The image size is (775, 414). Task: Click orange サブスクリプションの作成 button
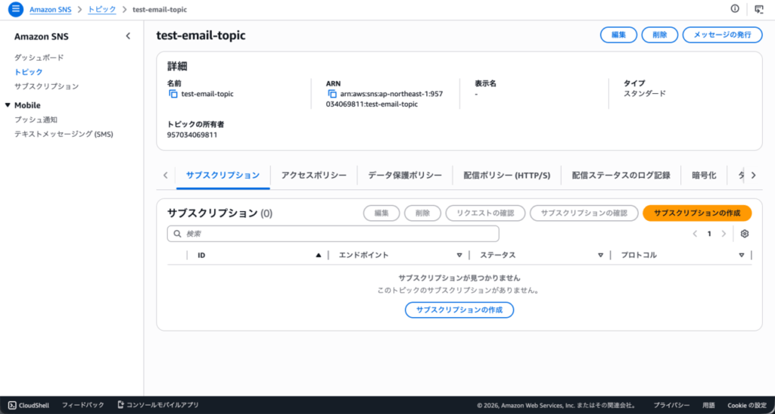697,213
